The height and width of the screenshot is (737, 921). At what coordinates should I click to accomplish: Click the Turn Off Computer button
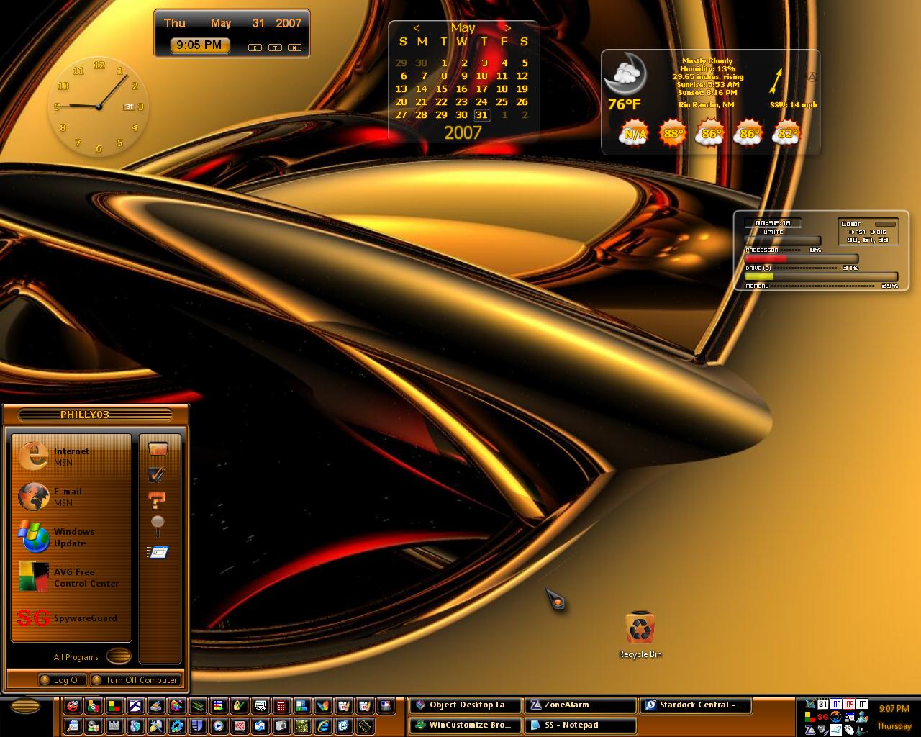pyautogui.click(x=135, y=680)
